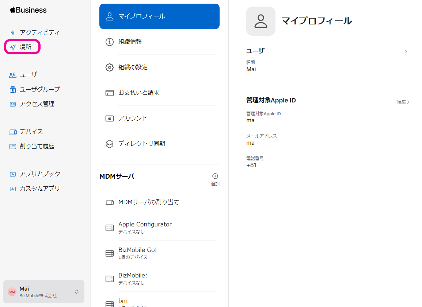Expand the ユーザ section chevron
The image size is (422, 307).
click(x=406, y=52)
